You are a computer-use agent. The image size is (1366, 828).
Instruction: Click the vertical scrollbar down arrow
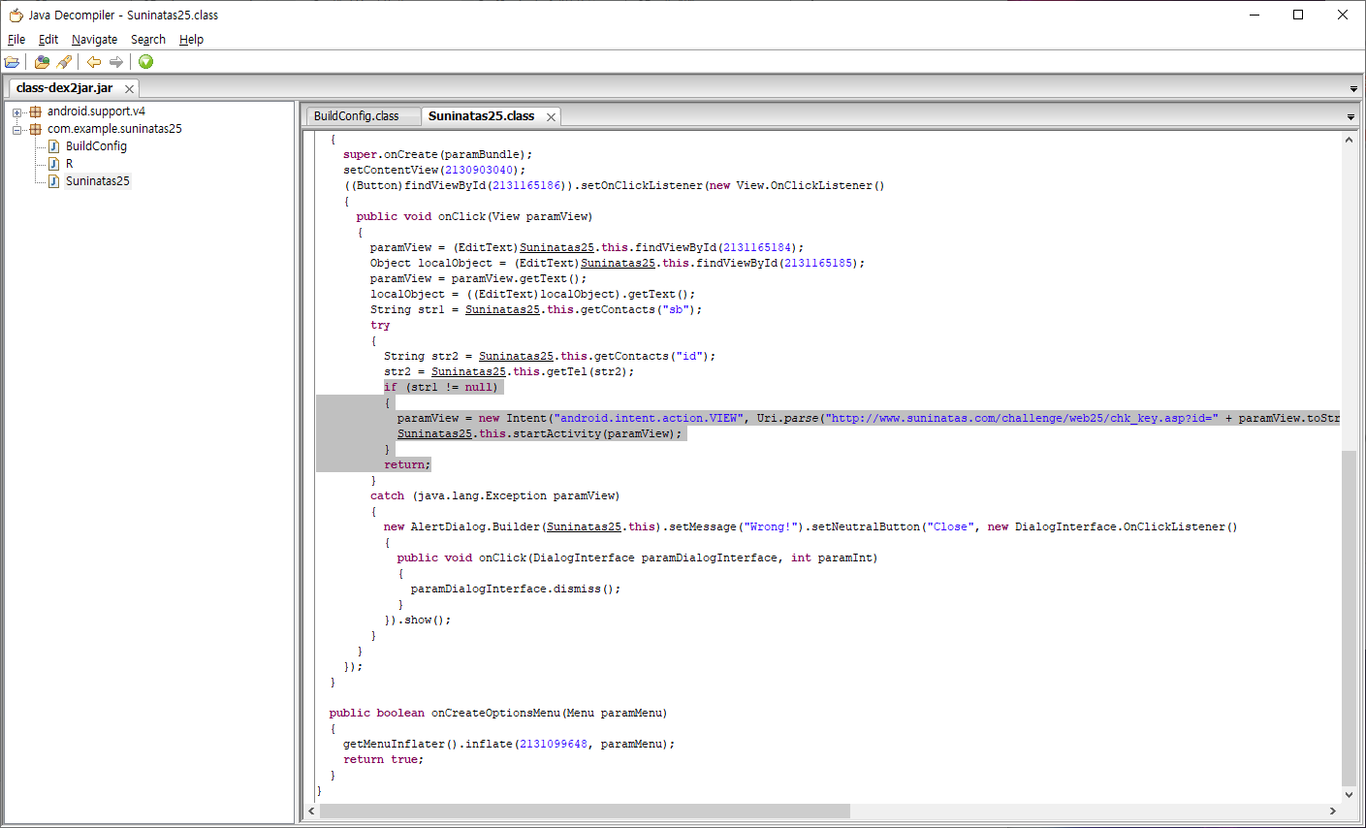[1349, 795]
